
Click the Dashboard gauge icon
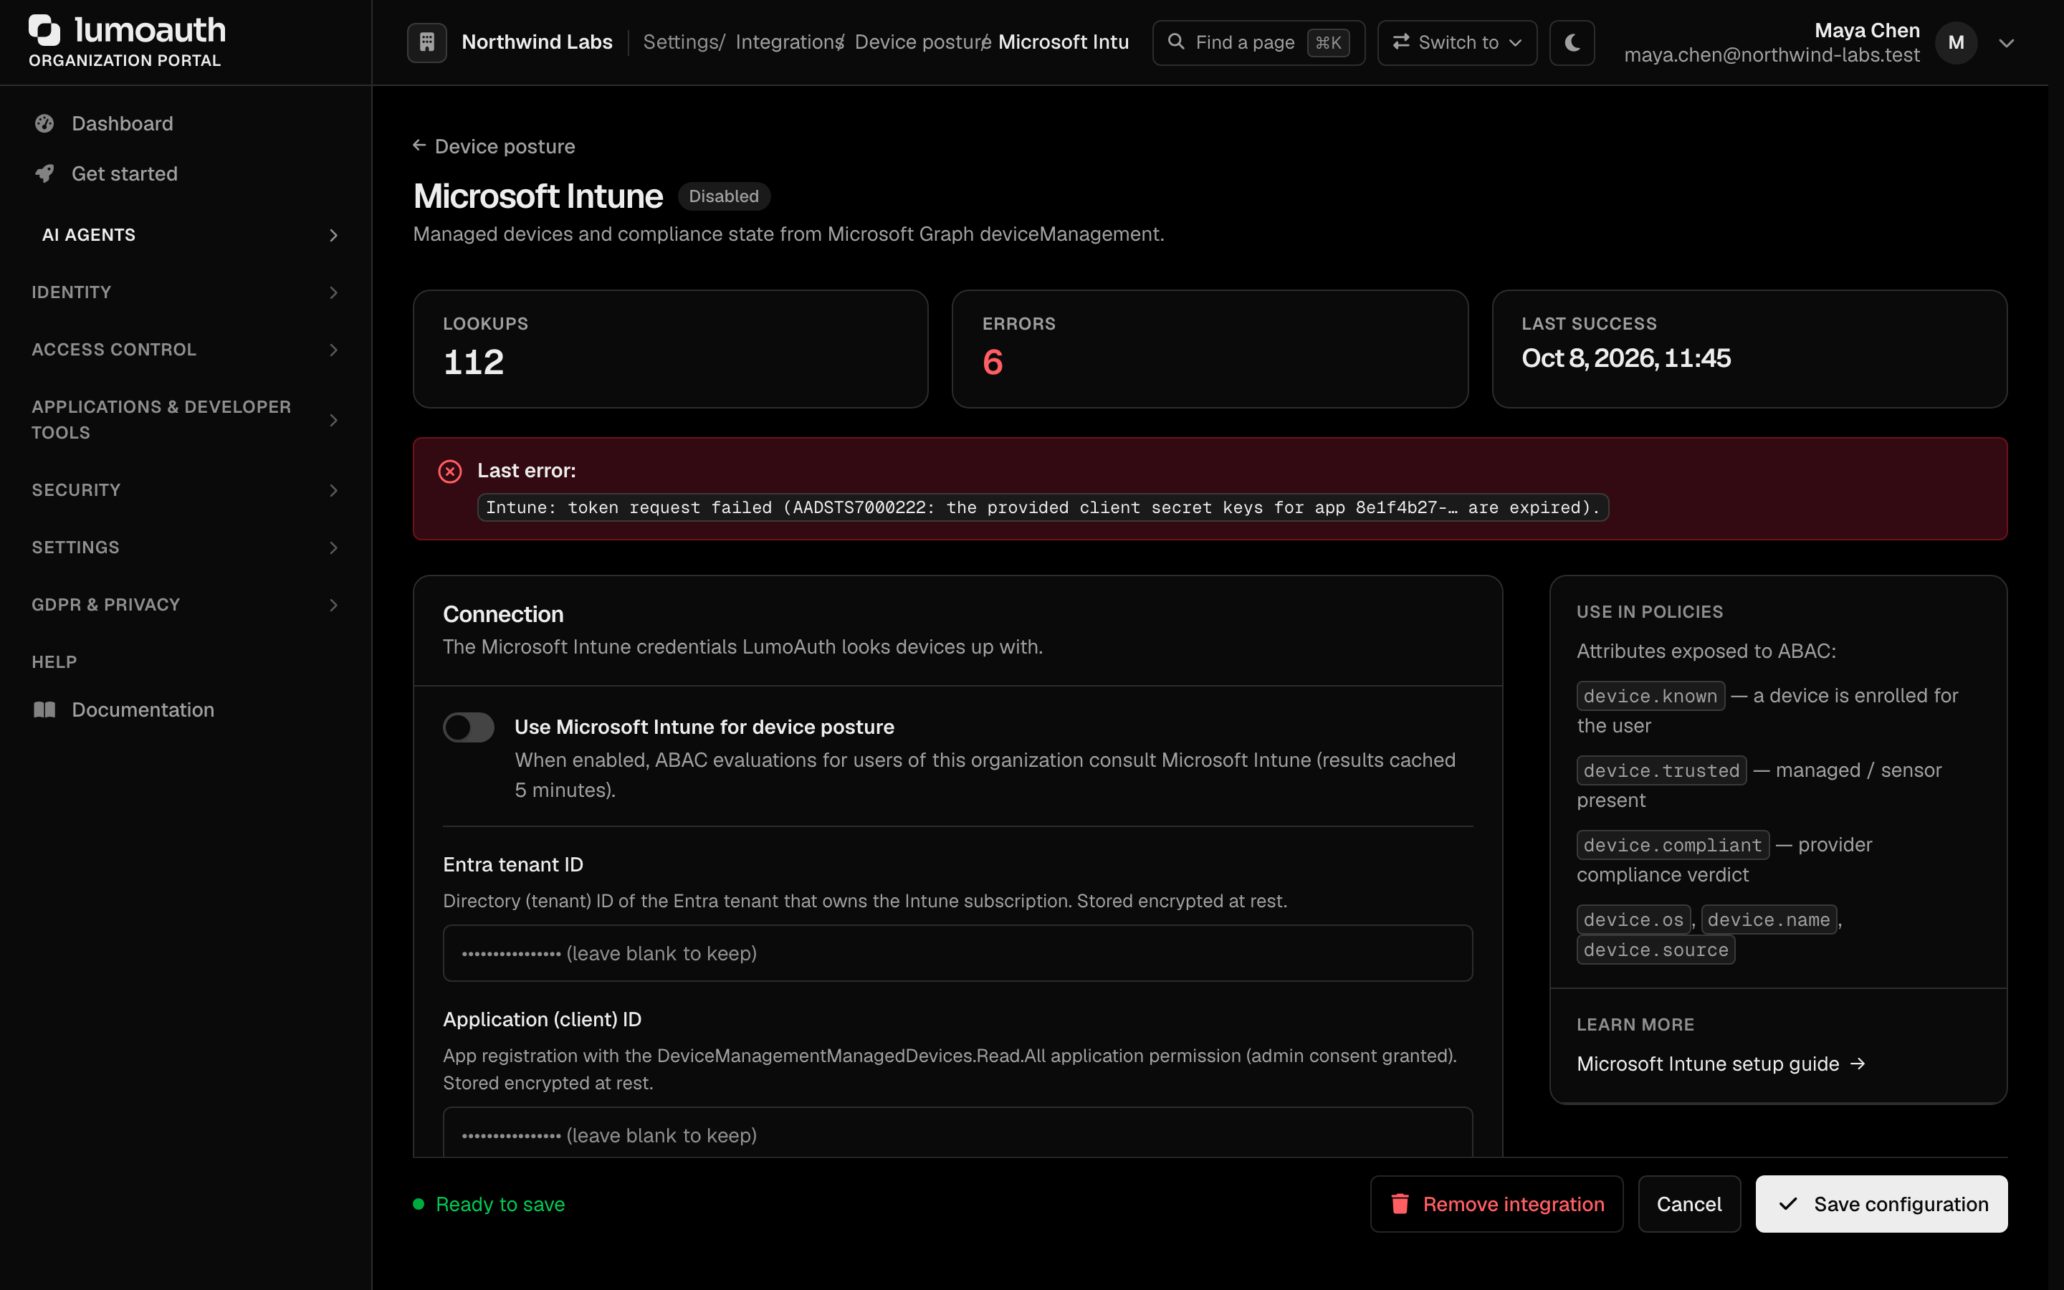pyautogui.click(x=44, y=124)
